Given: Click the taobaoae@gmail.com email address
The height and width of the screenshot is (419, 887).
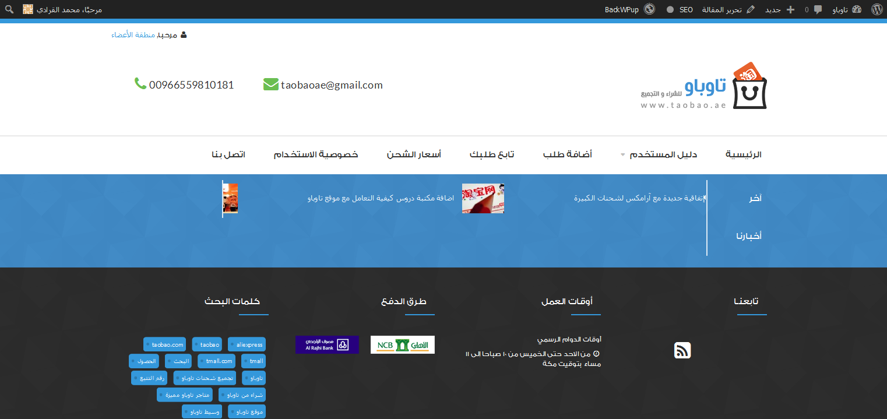Looking at the screenshot, I should pos(332,85).
